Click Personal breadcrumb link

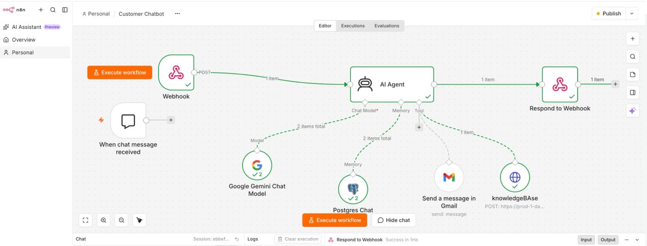coord(96,14)
